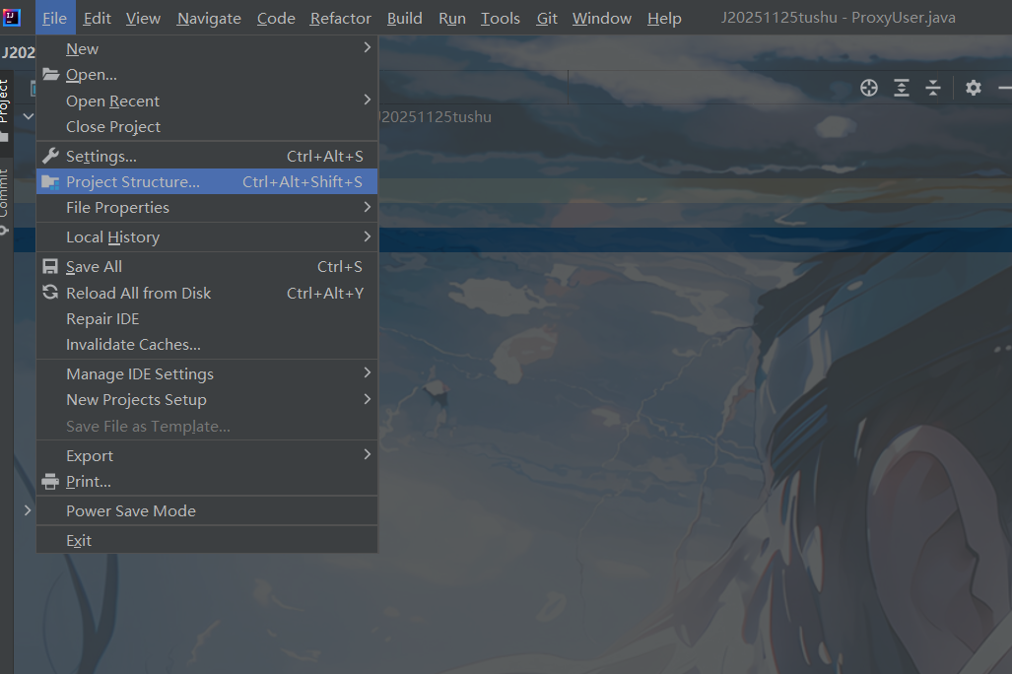This screenshot has width=1012, height=674.
Task: Choose Repair IDE
Action: click(x=207, y=319)
